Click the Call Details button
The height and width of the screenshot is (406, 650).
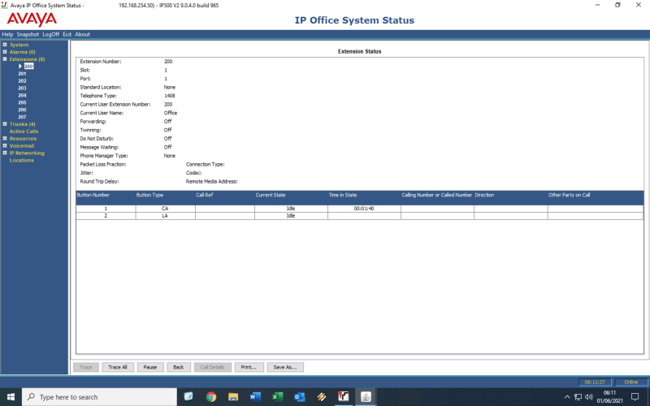click(213, 367)
